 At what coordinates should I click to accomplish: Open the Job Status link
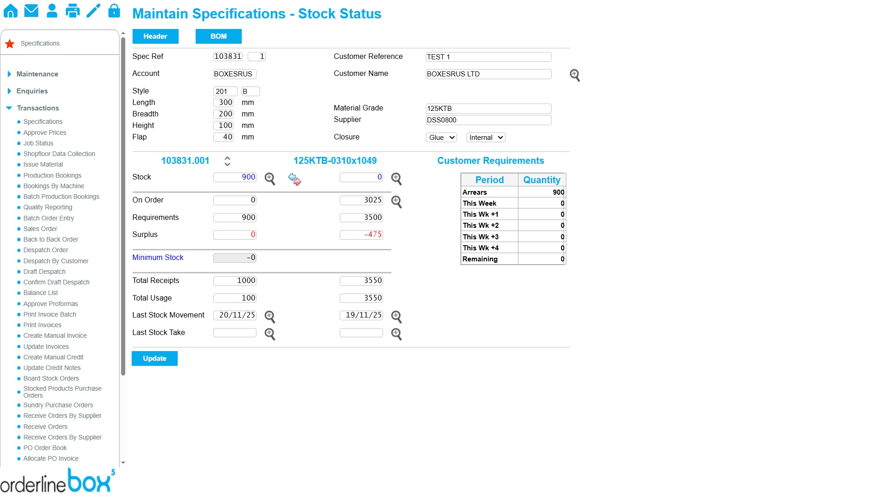(x=38, y=143)
